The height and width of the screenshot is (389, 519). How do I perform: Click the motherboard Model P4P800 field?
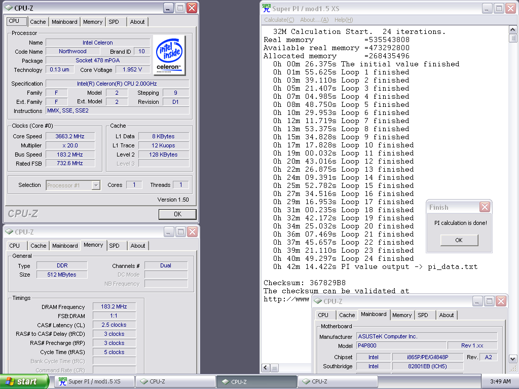(401, 345)
